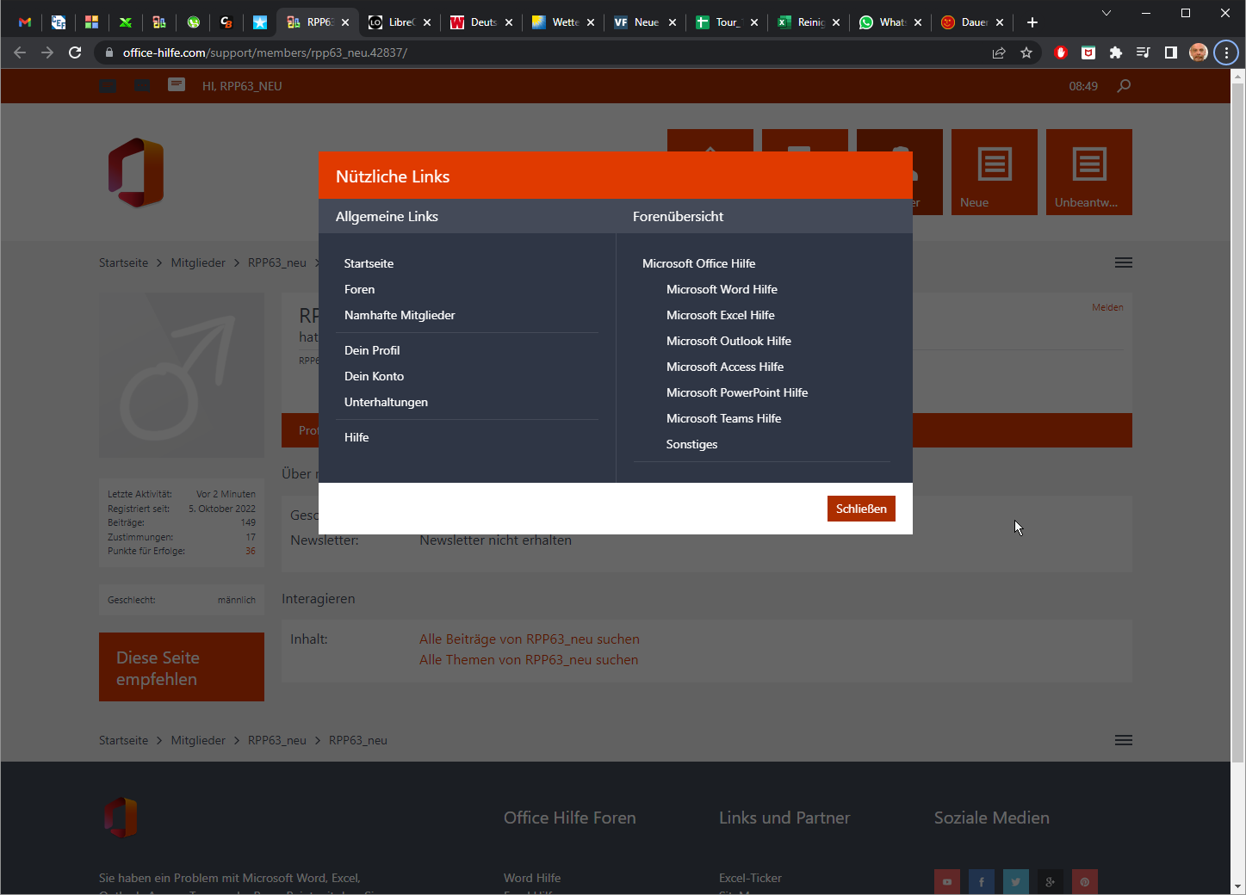Click the Office logo in page header
The height and width of the screenshot is (895, 1246).
point(136,173)
